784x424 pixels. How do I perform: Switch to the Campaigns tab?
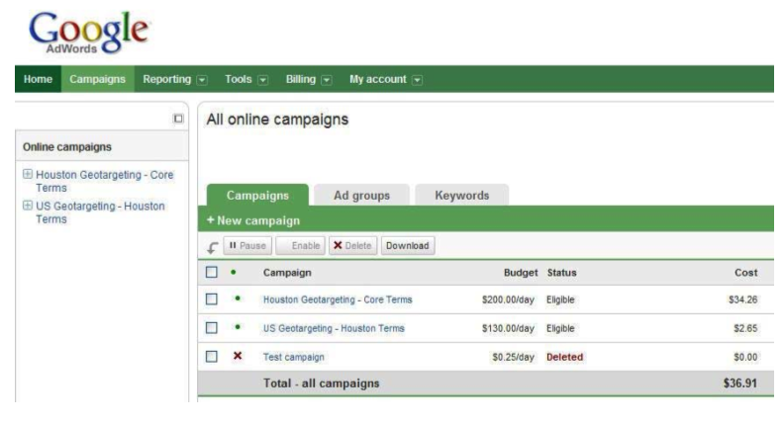pos(257,196)
